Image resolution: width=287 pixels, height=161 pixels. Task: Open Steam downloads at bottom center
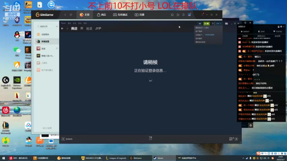point(150,138)
